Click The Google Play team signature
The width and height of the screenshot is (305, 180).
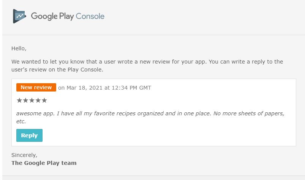pyautogui.click(x=44, y=163)
